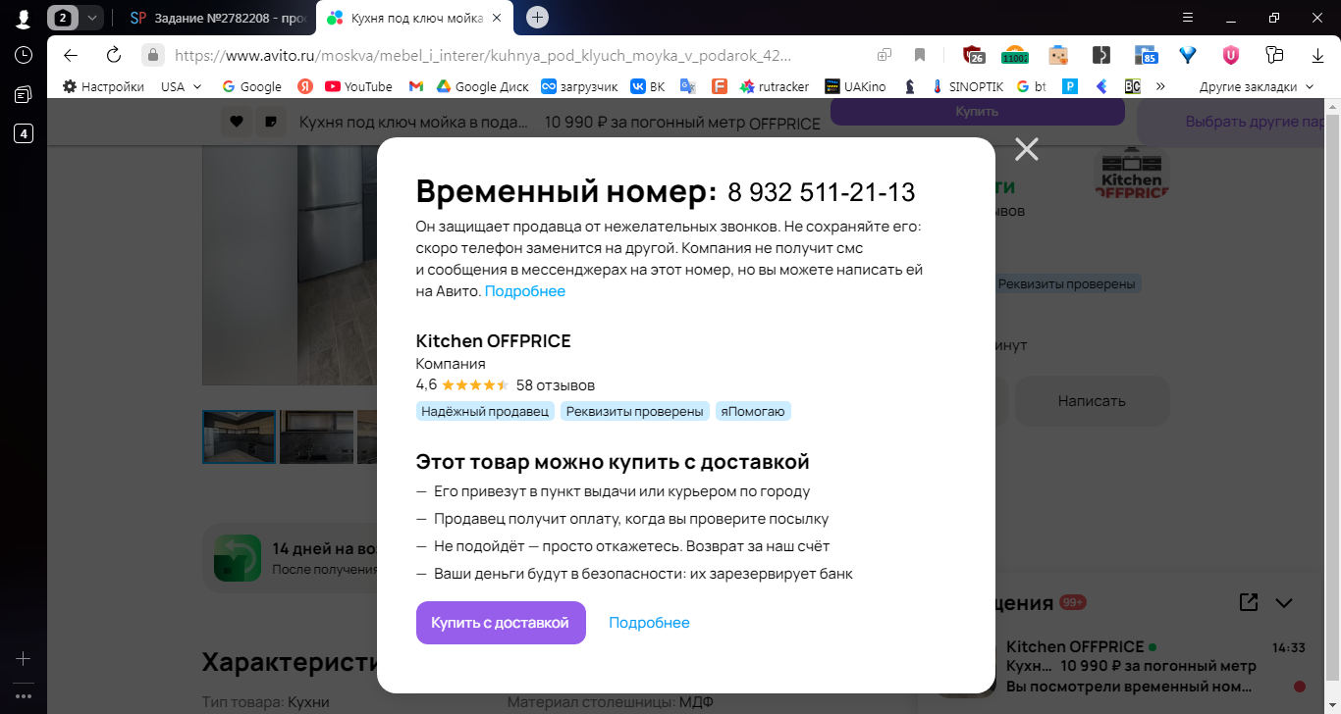
Task: Expand 'Другие закладки' folder
Action: 1258,86
